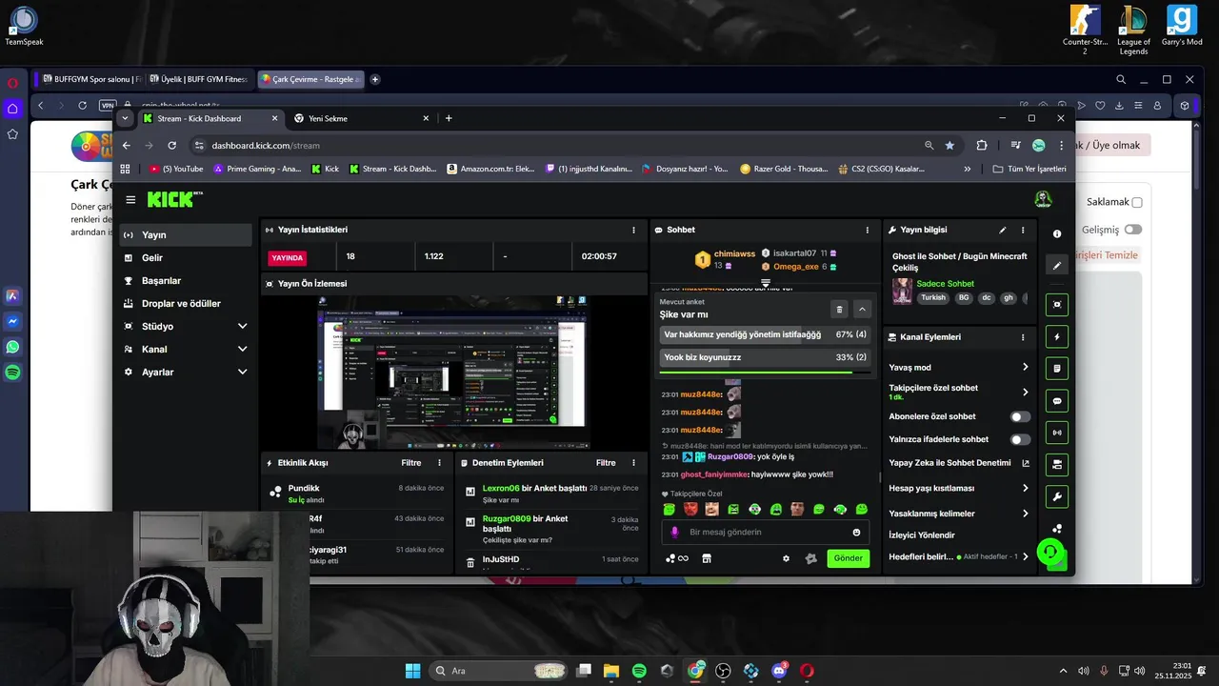
Task: Bookmark this page with the star icon
Action: 949,146
